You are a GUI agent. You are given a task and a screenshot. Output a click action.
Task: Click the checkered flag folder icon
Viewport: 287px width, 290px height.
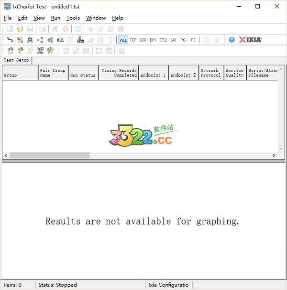tap(11, 51)
